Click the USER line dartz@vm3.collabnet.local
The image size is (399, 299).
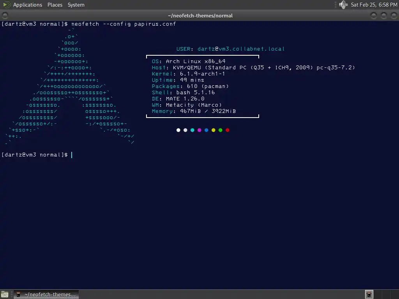[231, 49]
